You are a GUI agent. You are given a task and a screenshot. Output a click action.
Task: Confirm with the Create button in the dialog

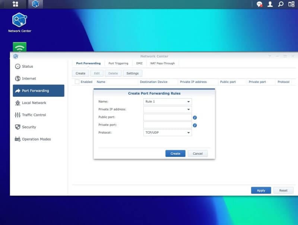[175, 153]
